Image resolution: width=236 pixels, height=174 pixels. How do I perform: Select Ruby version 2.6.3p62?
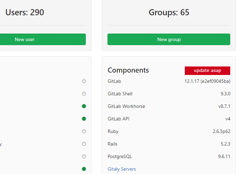tap(221, 131)
